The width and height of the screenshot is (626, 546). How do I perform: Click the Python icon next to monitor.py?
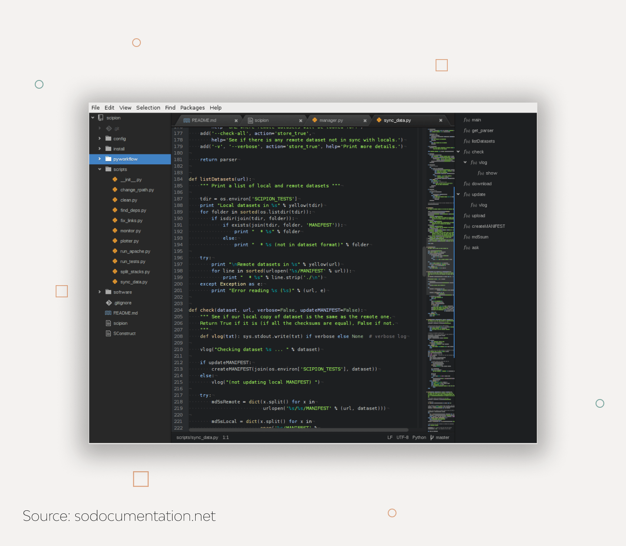pyautogui.click(x=115, y=231)
